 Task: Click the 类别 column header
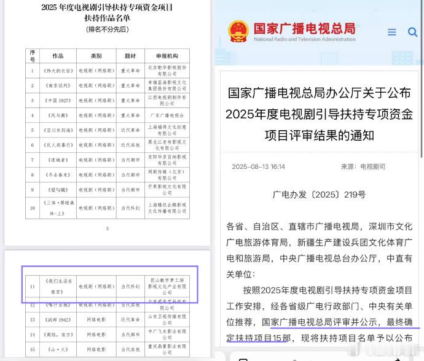[96, 56]
